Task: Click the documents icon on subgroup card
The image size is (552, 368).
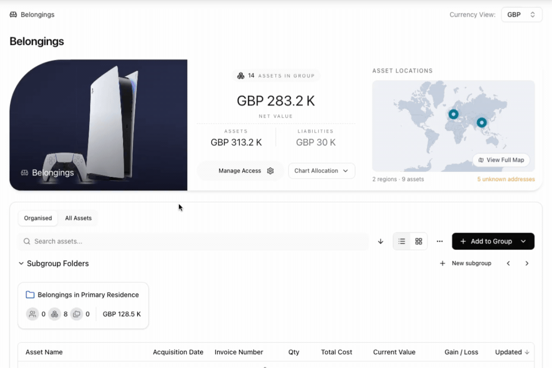Action: tap(77, 314)
